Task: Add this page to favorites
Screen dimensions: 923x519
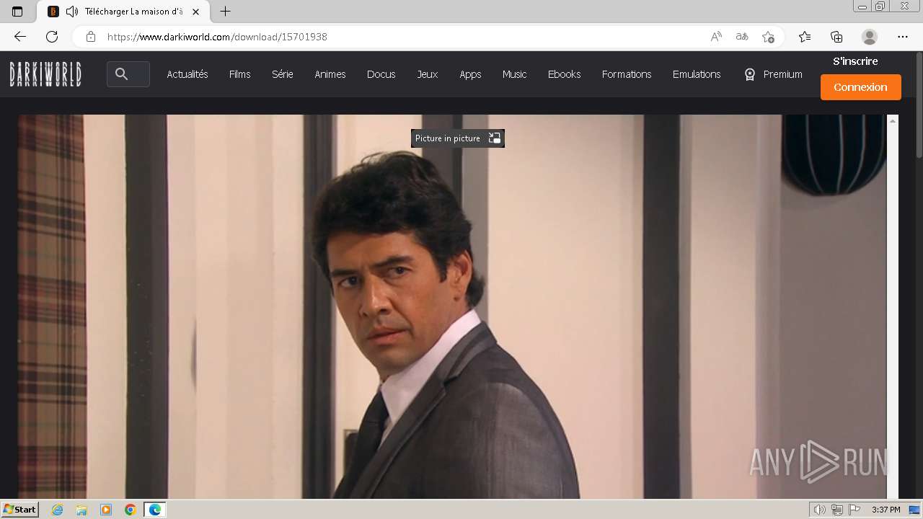Action: click(x=768, y=37)
